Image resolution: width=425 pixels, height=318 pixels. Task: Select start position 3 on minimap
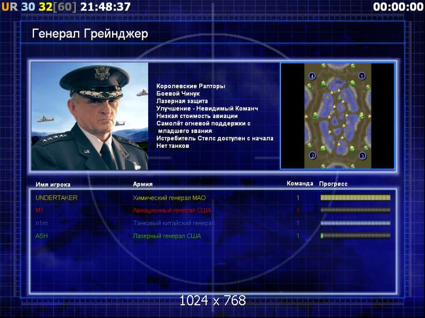pos(362,156)
